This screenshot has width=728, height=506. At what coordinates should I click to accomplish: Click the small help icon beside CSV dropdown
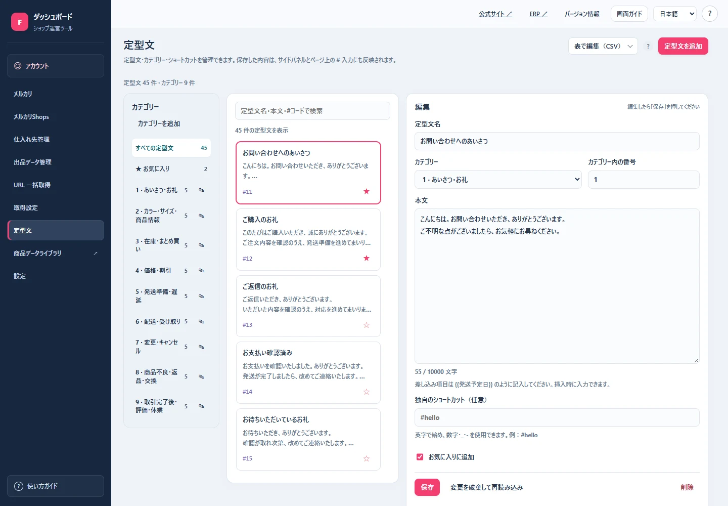648,47
